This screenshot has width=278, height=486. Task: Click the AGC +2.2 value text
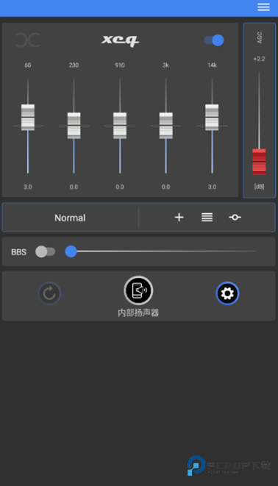(x=259, y=59)
